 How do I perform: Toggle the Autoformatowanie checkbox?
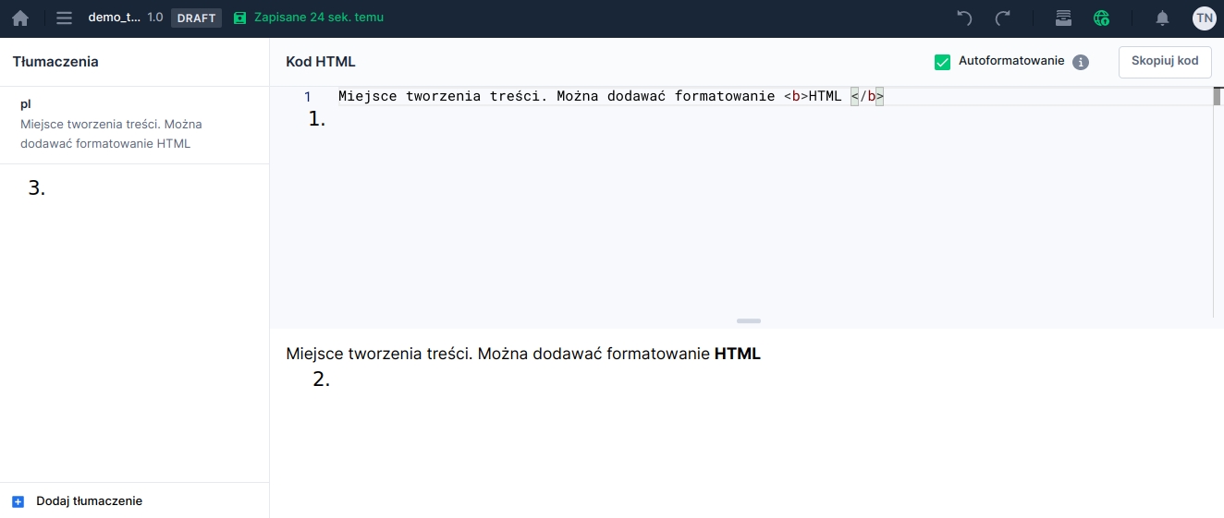click(942, 62)
